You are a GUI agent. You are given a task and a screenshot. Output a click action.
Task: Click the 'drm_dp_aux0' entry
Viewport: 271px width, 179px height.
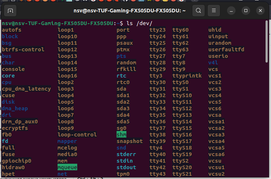tap(20, 122)
